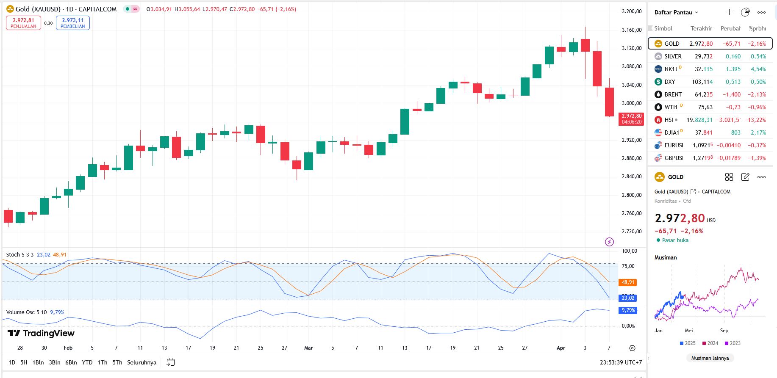
Task: Add a symbol to the watchlist
Action: (x=729, y=12)
